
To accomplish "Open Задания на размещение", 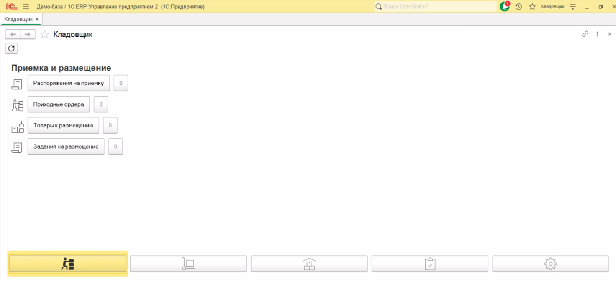I will pyautogui.click(x=66, y=147).
